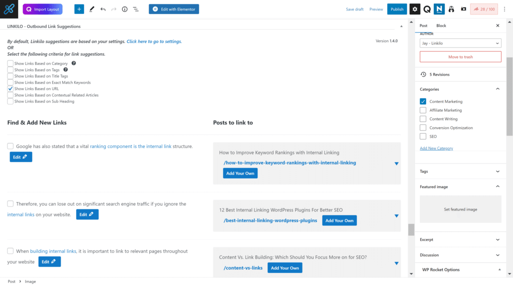Screen dimensions: 513x285
Task: Click the camera plugin icon
Action: pyautogui.click(x=463, y=9)
